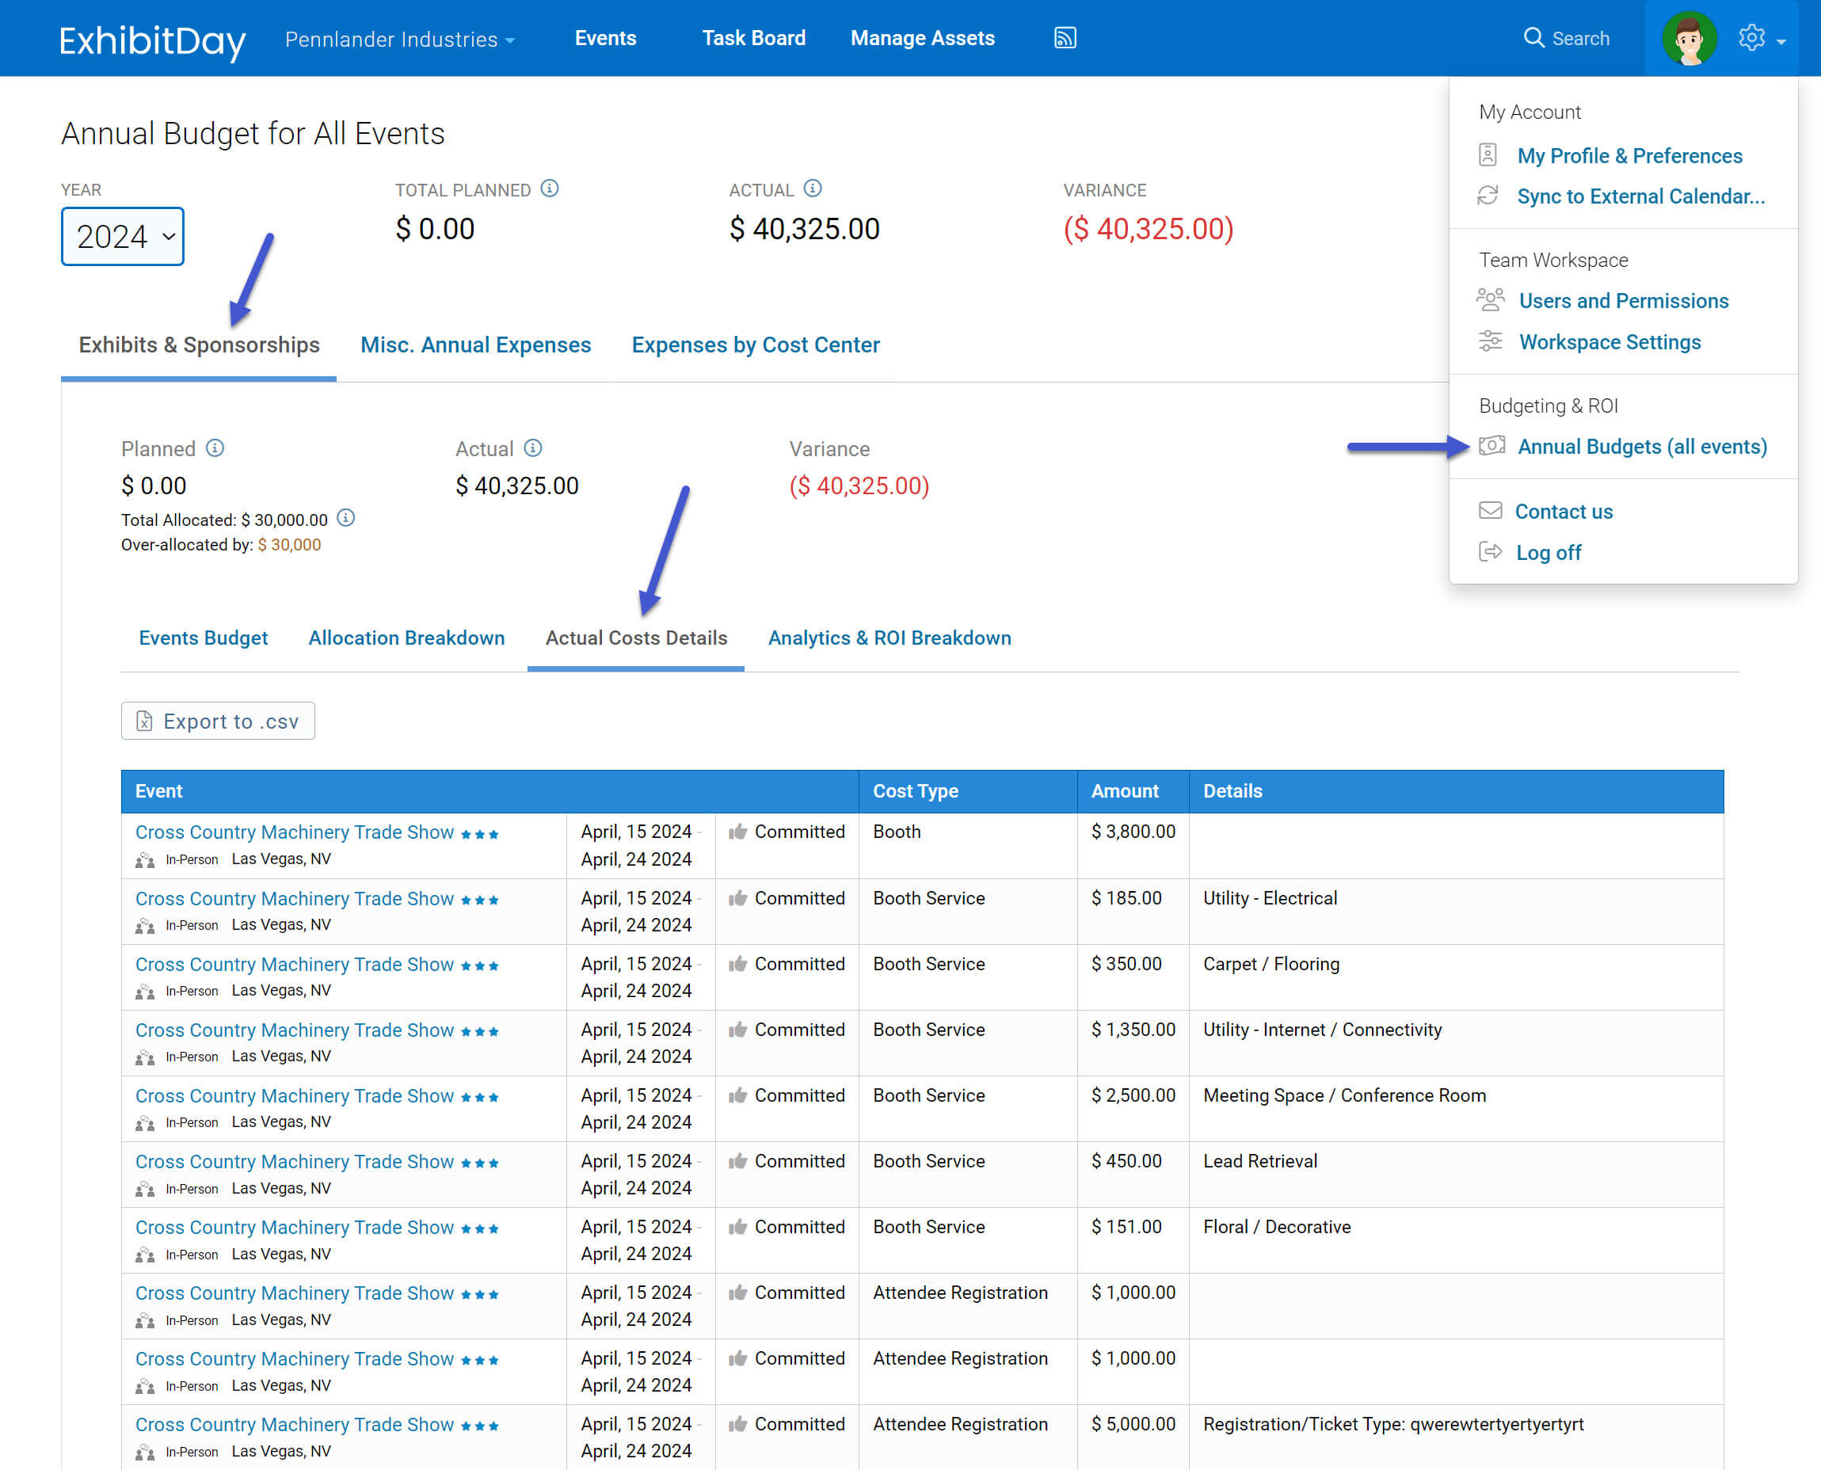Open My Profile & Preferences
Screen dimensions: 1821x1470
pos(1629,156)
